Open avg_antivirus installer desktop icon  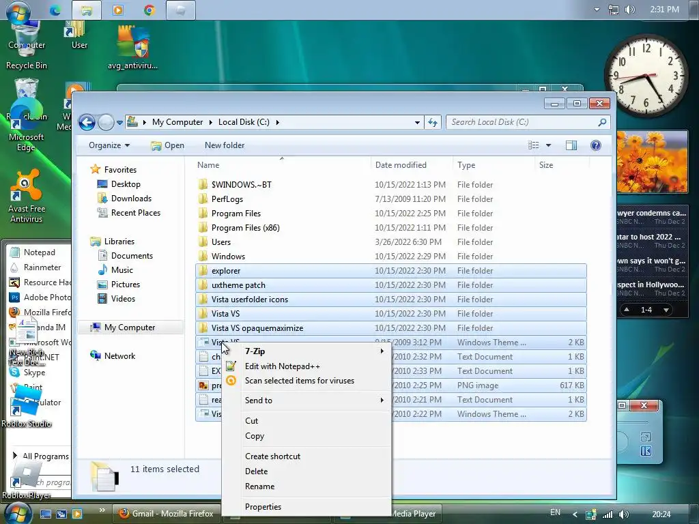pos(132,48)
